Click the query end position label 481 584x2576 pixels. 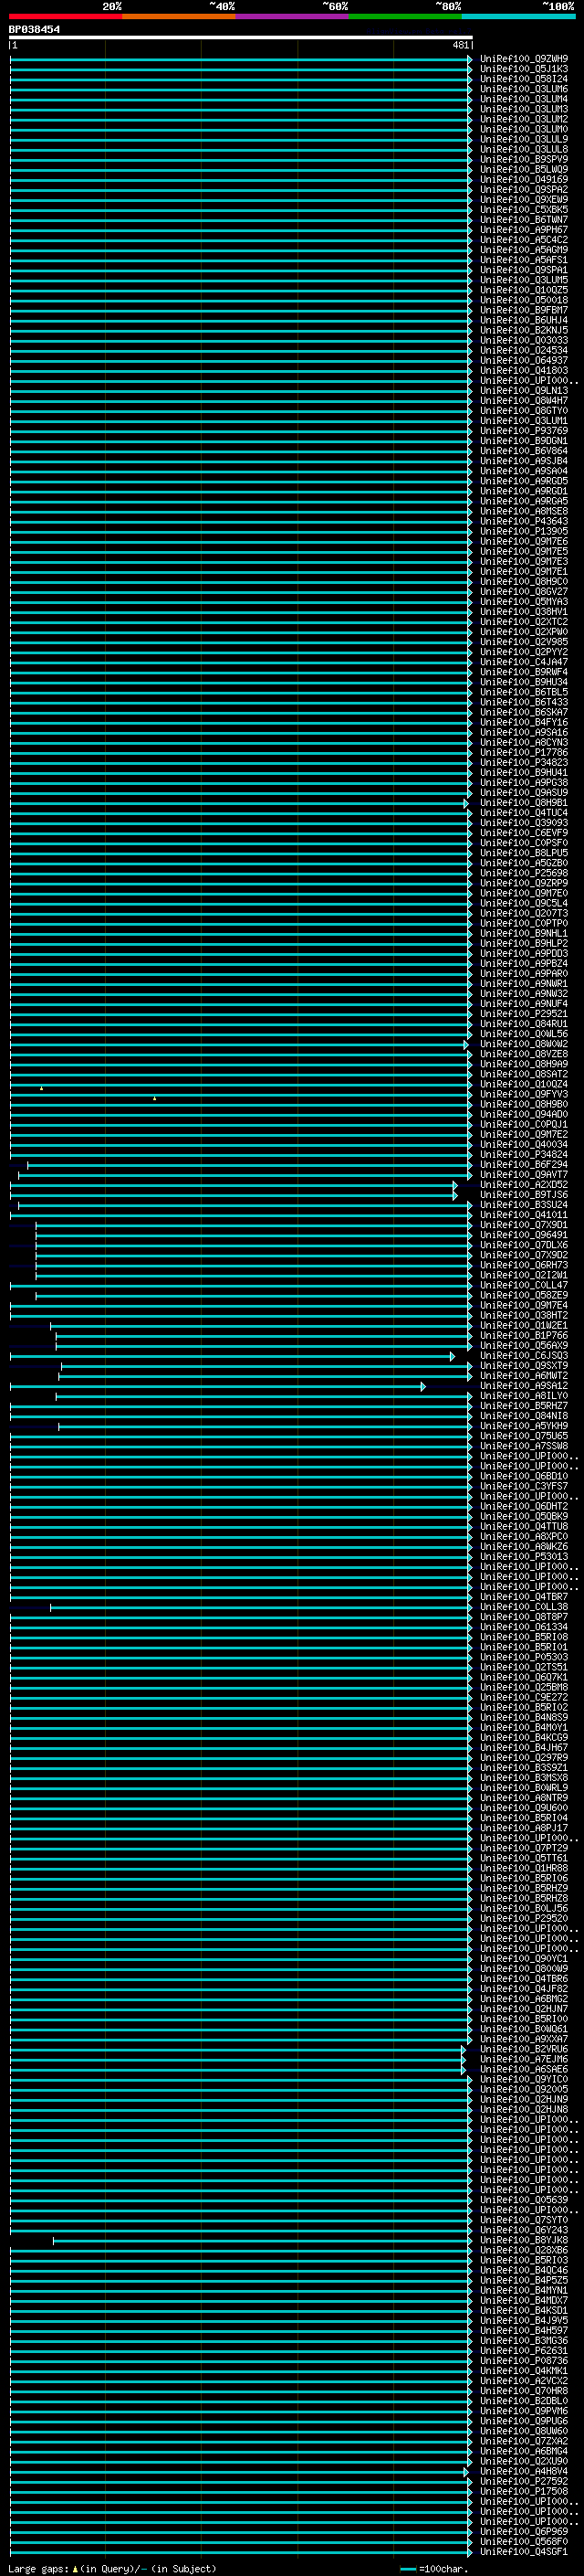coord(461,45)
